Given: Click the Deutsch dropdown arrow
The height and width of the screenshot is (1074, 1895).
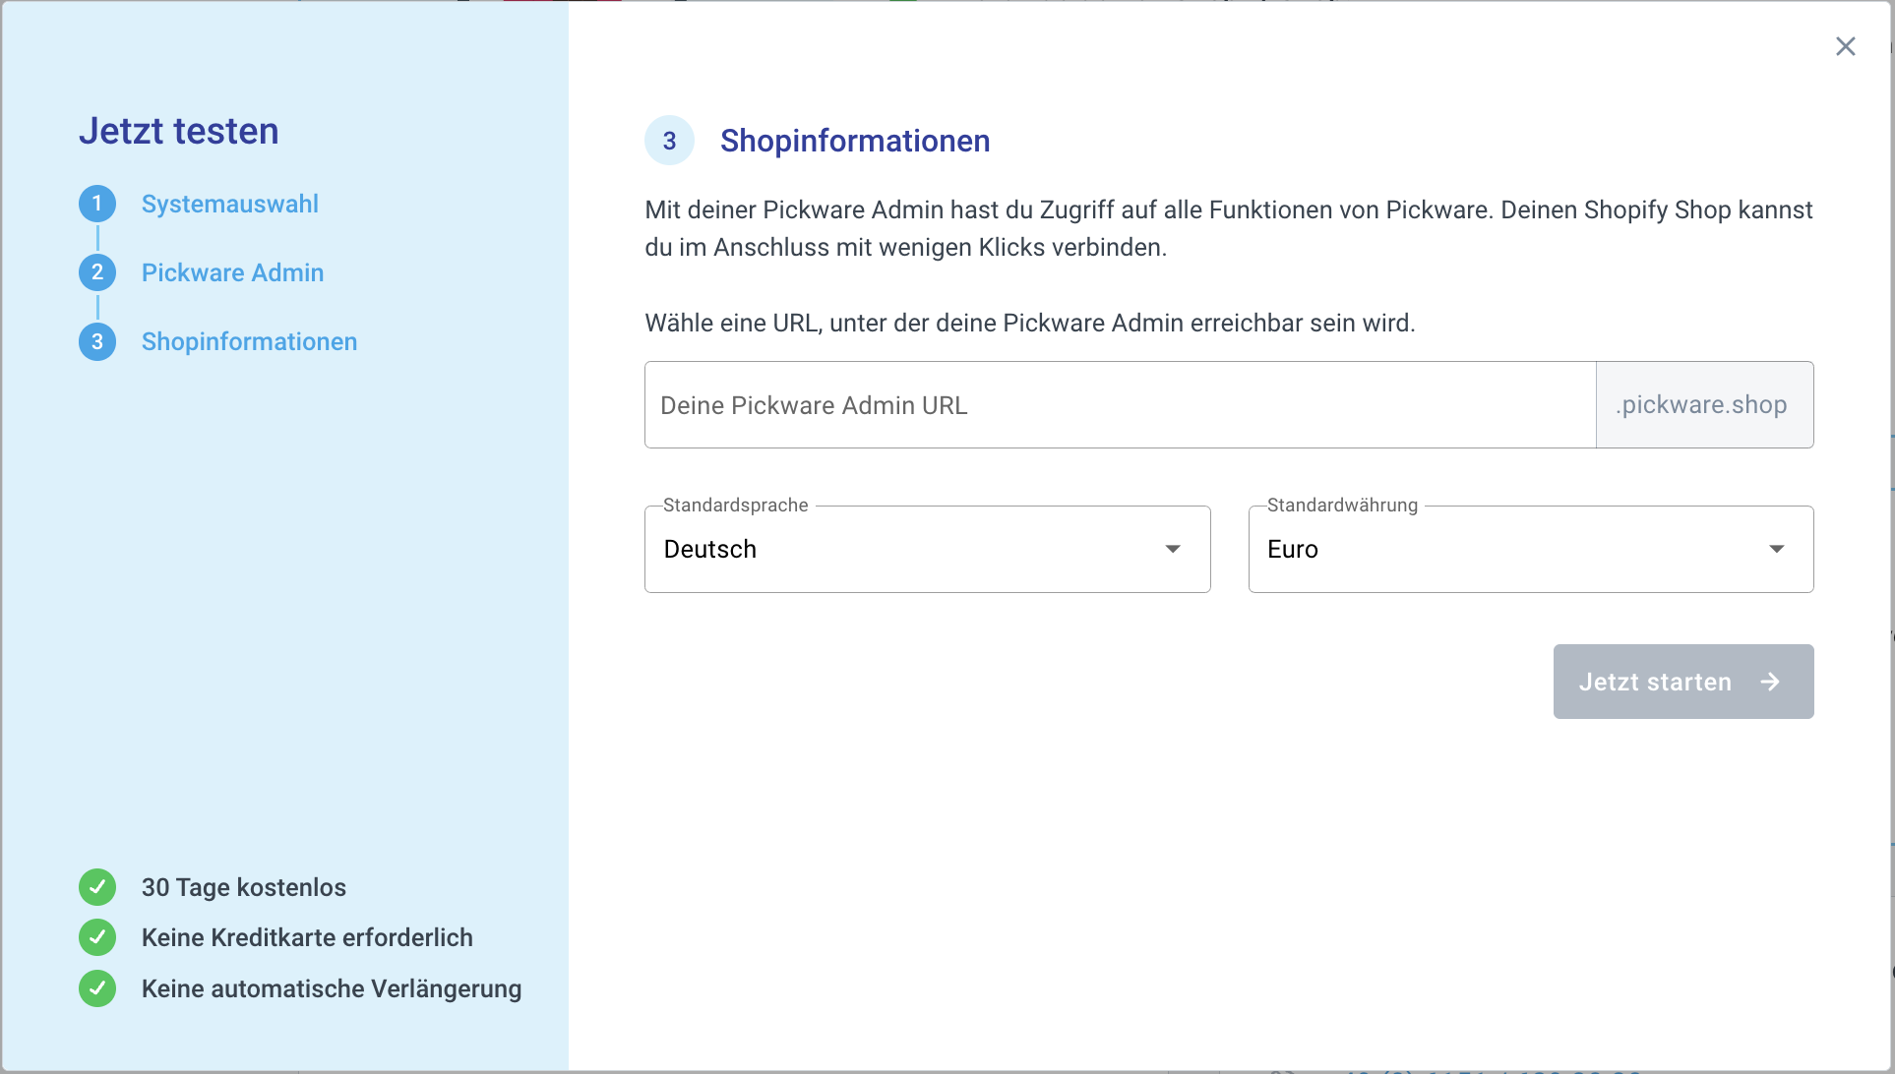Looking at the screenshot, I should pos(1172,549).
